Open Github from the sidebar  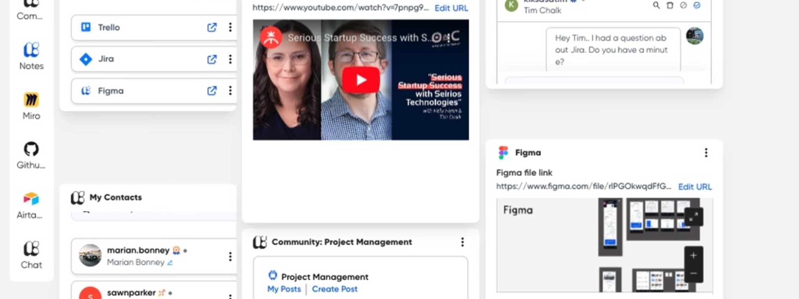[31, 155]
